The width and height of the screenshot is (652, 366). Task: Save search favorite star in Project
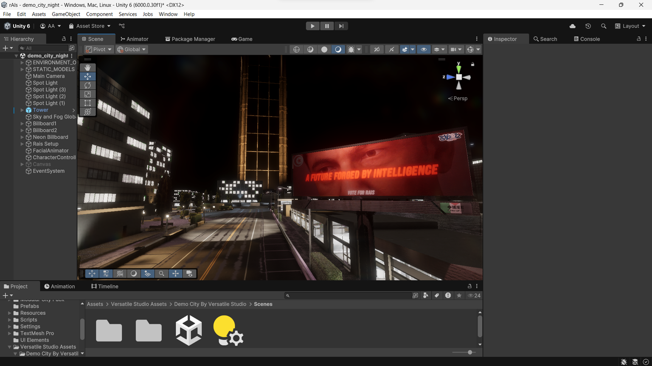point(459,296)
